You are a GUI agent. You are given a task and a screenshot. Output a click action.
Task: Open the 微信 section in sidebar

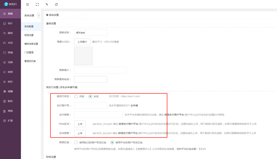click(x=10, y=33)
